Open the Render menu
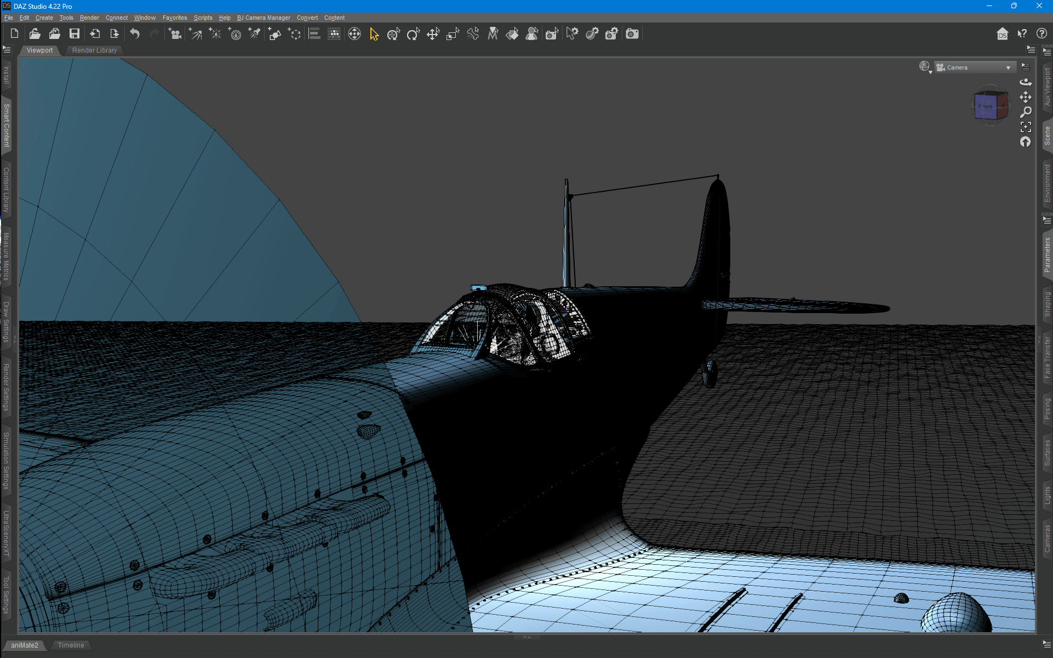The width and height of the screenshot is (1053, 658). [89, 18]
